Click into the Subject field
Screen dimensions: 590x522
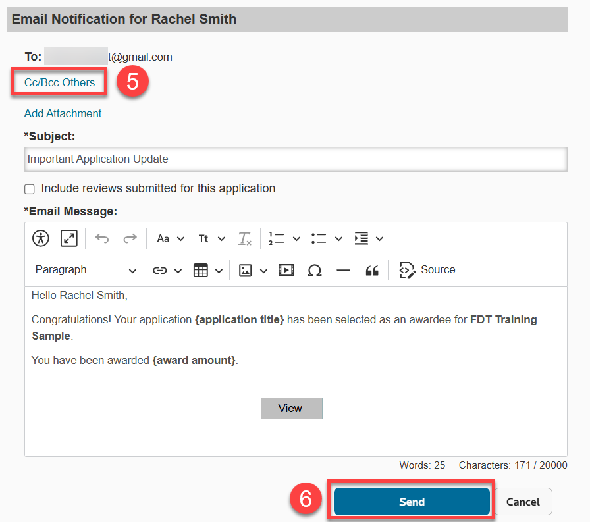[296, 159]
